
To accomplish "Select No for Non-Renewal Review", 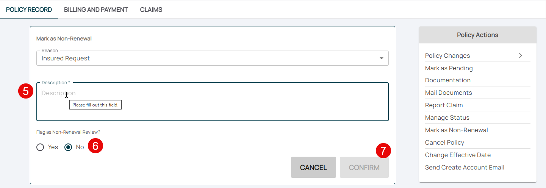I will click(68, 147).
